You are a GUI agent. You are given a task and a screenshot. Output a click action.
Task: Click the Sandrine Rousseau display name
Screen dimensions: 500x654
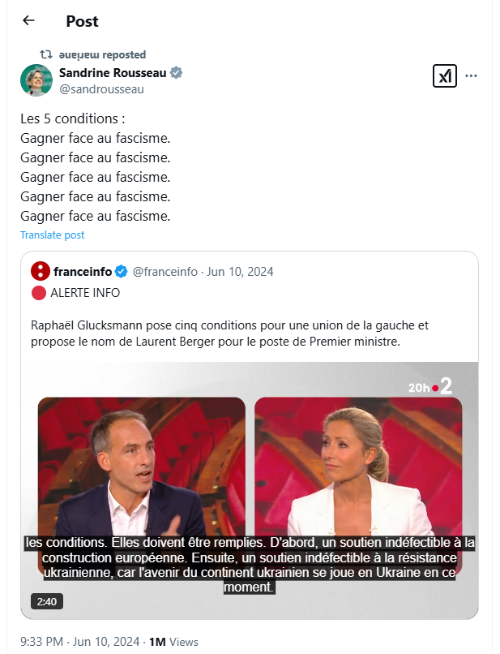113,73
